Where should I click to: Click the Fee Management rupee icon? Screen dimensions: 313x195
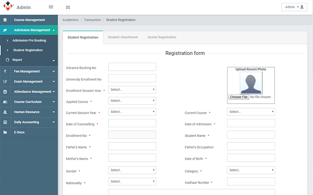click(x=5, y=71)
